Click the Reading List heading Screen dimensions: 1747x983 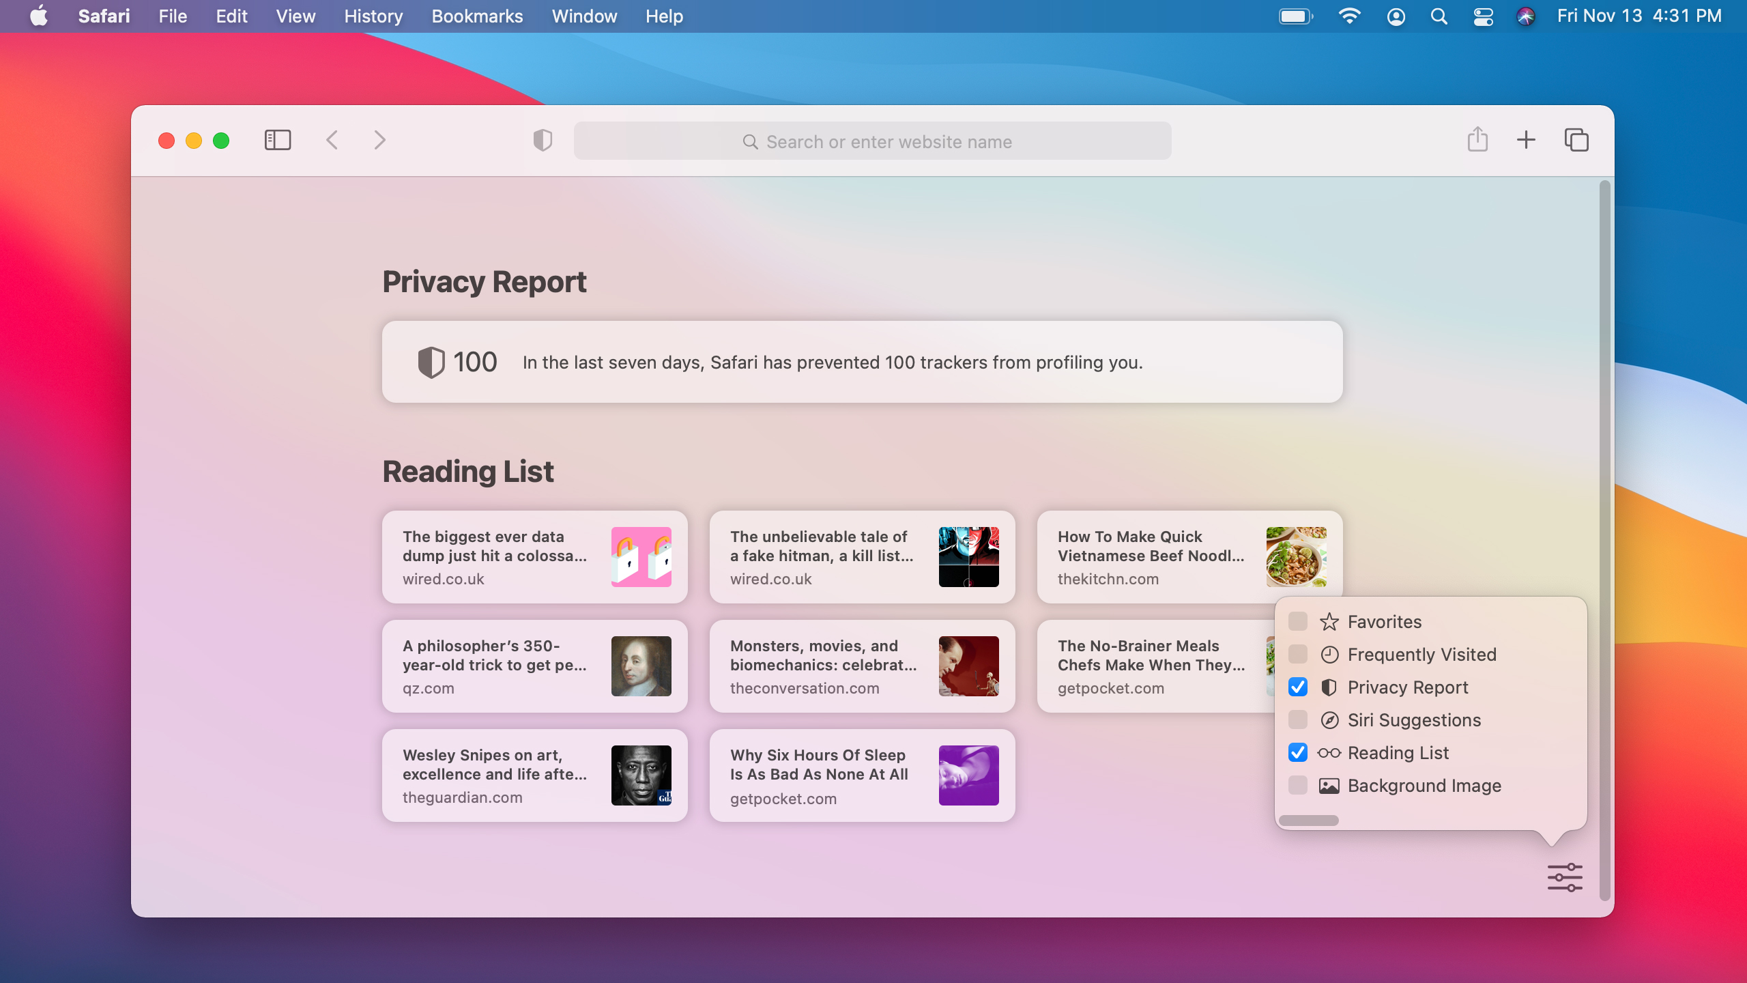pyautogui.click(x=467, y=472)
